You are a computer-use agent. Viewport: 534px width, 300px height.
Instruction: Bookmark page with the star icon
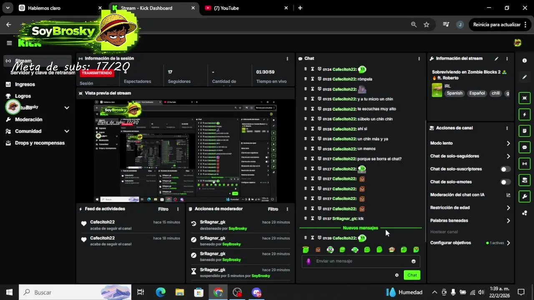click(426, 25)
